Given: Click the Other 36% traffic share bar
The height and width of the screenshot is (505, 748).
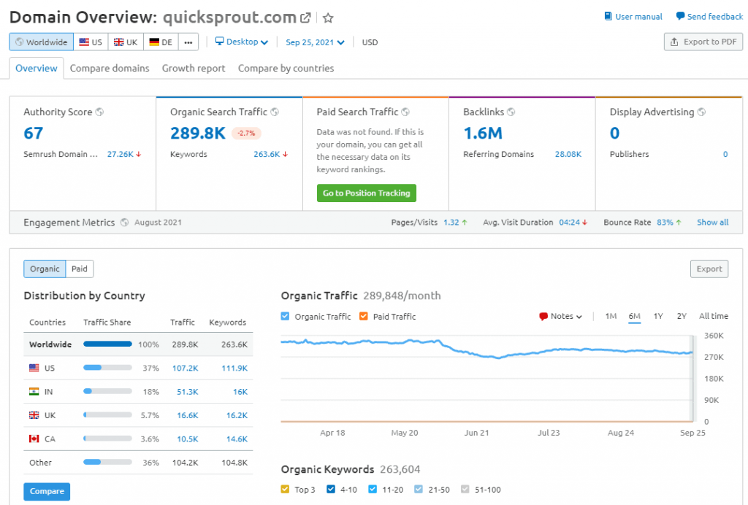Looking at the screenshot, I should [x=107, y=462].
